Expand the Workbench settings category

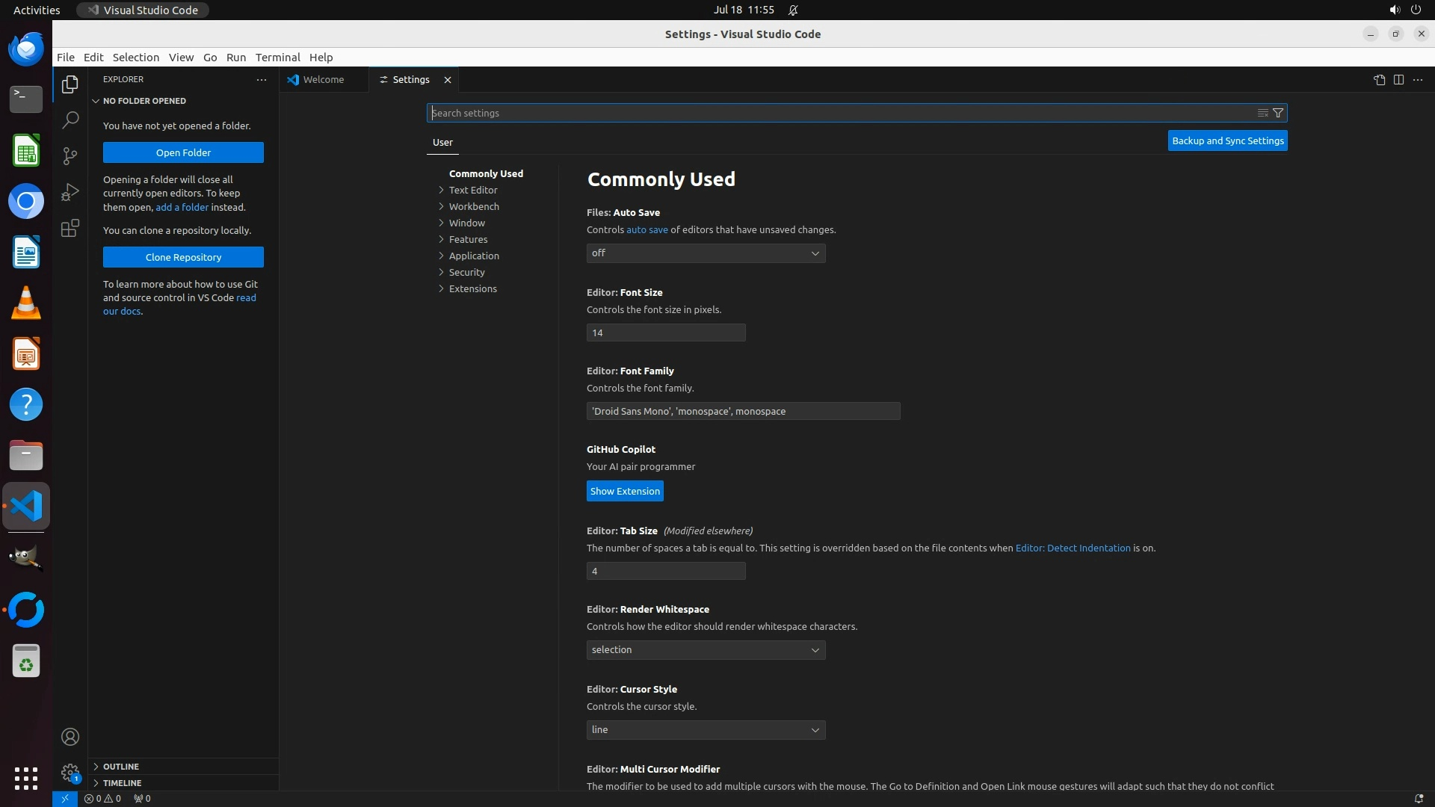click(474, 206)
